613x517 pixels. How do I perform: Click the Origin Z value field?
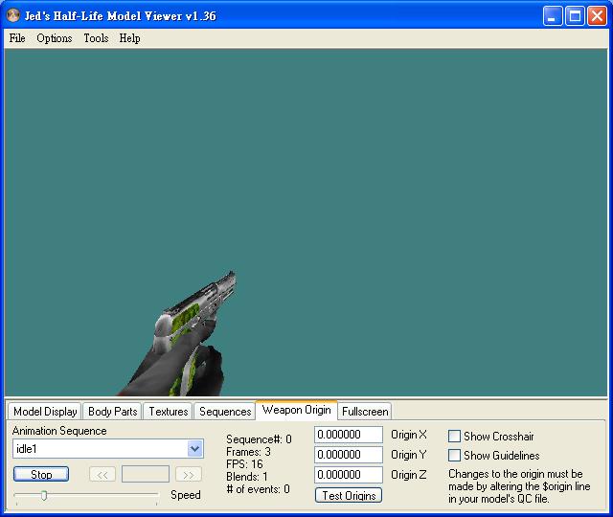tap(349, 475)
